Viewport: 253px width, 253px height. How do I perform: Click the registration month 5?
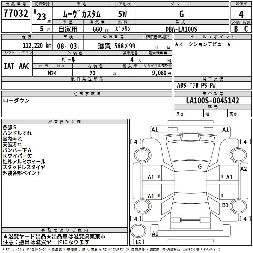(x=42, y=29)
